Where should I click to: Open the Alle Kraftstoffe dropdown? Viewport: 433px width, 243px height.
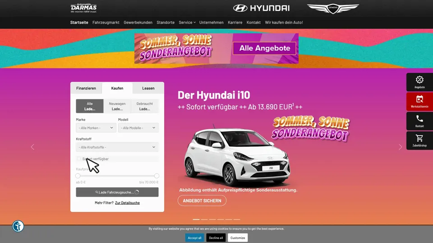tap(117, 147)
